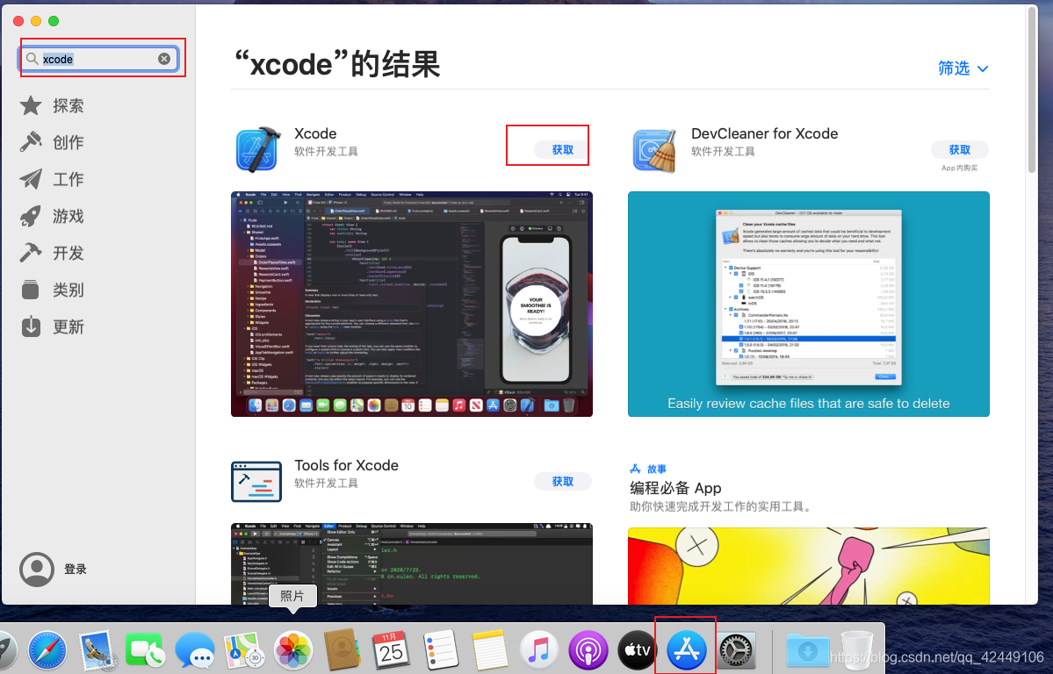
Task: Click the star icon beside 探索
Action: tap(30, 105)
